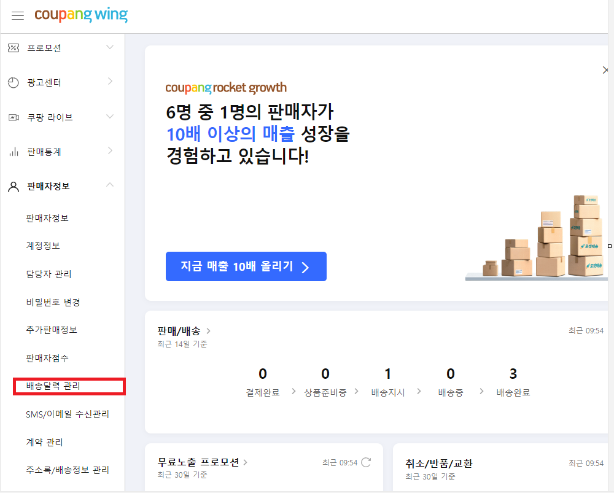This screenshot has width=614, height=493.
Task: Open the hamburger menu icon
Action: [18, 16]
